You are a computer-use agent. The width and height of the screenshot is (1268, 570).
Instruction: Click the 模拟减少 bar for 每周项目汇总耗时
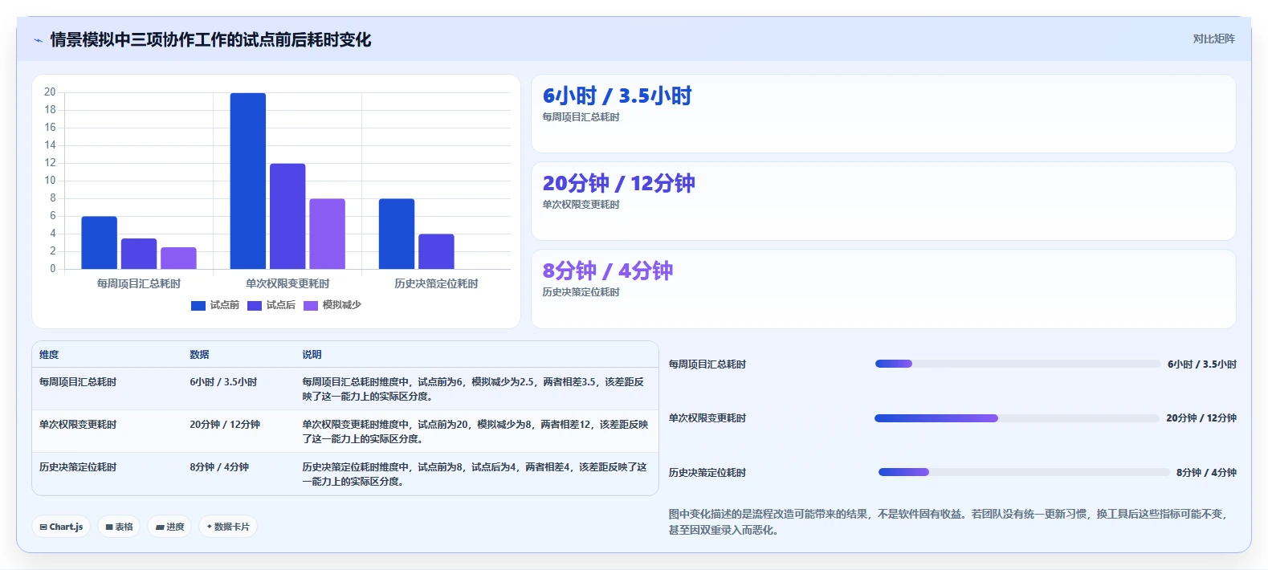178,259
